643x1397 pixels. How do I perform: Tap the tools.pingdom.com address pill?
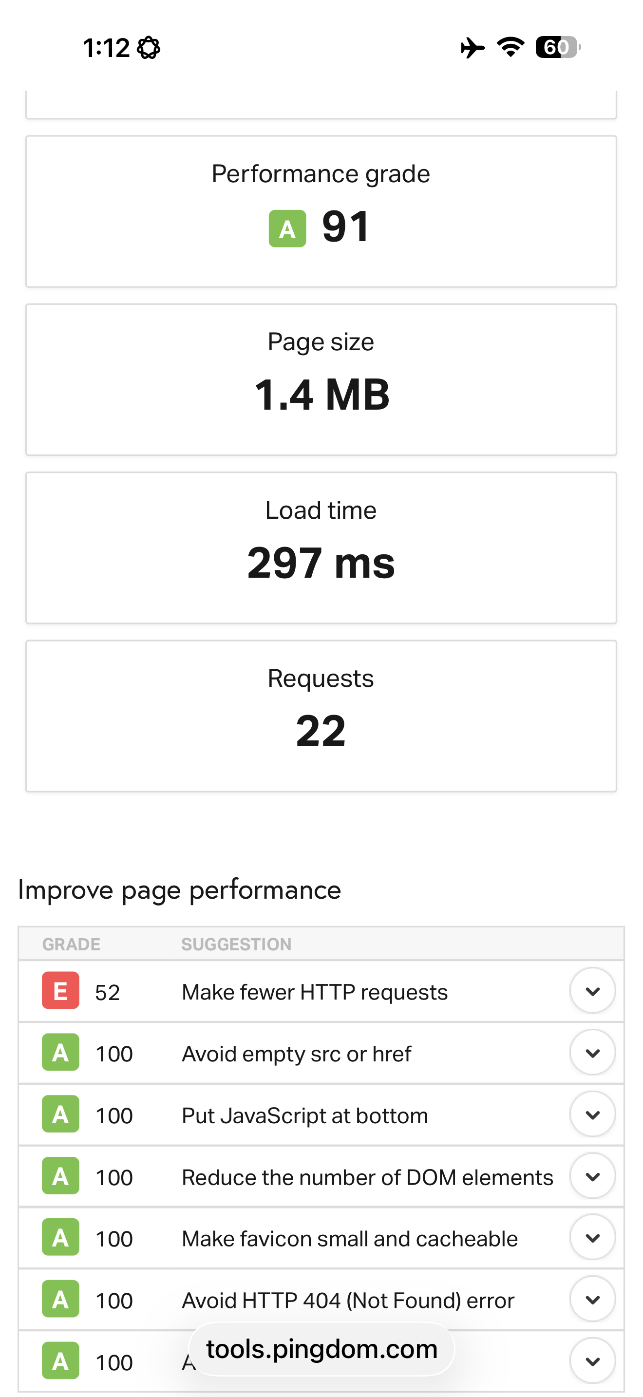click(x=321, y=1349)
